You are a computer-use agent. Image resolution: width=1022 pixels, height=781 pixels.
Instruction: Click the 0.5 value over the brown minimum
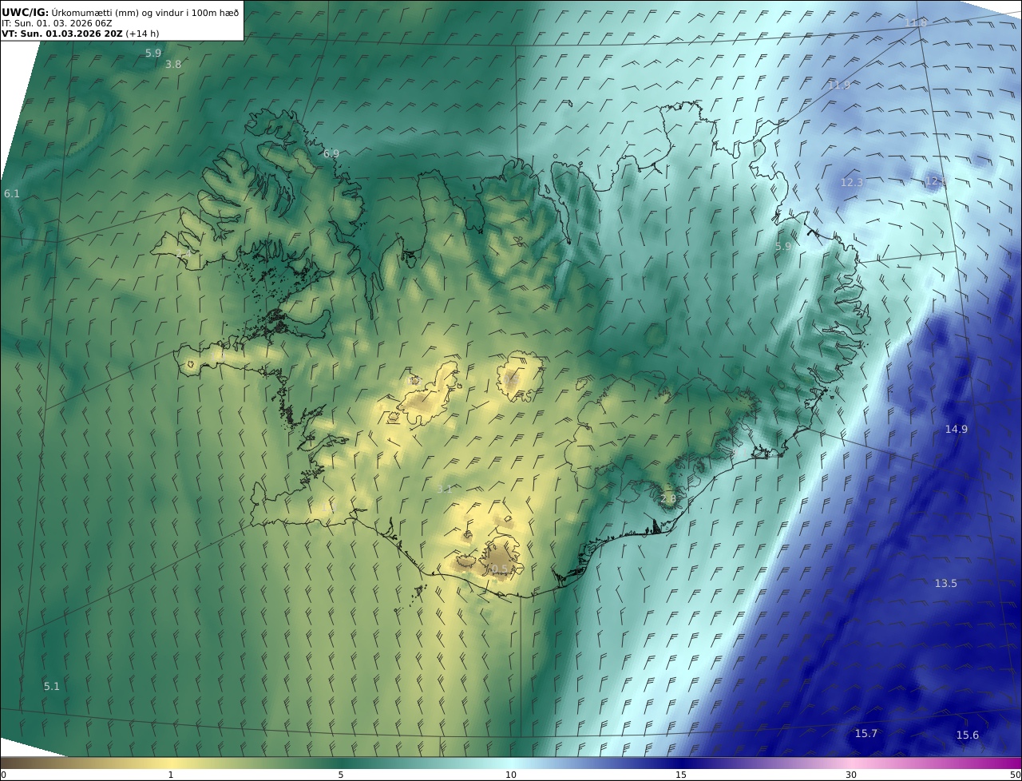tap(498, 569)
